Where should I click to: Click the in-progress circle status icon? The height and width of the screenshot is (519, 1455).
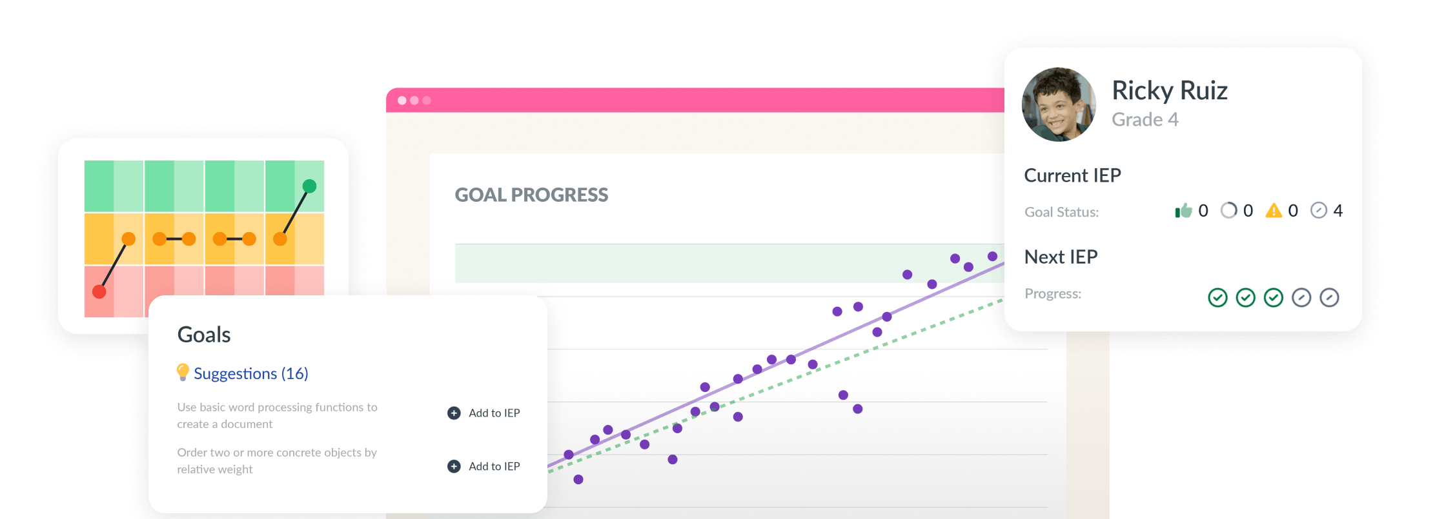click(1228, 211)
